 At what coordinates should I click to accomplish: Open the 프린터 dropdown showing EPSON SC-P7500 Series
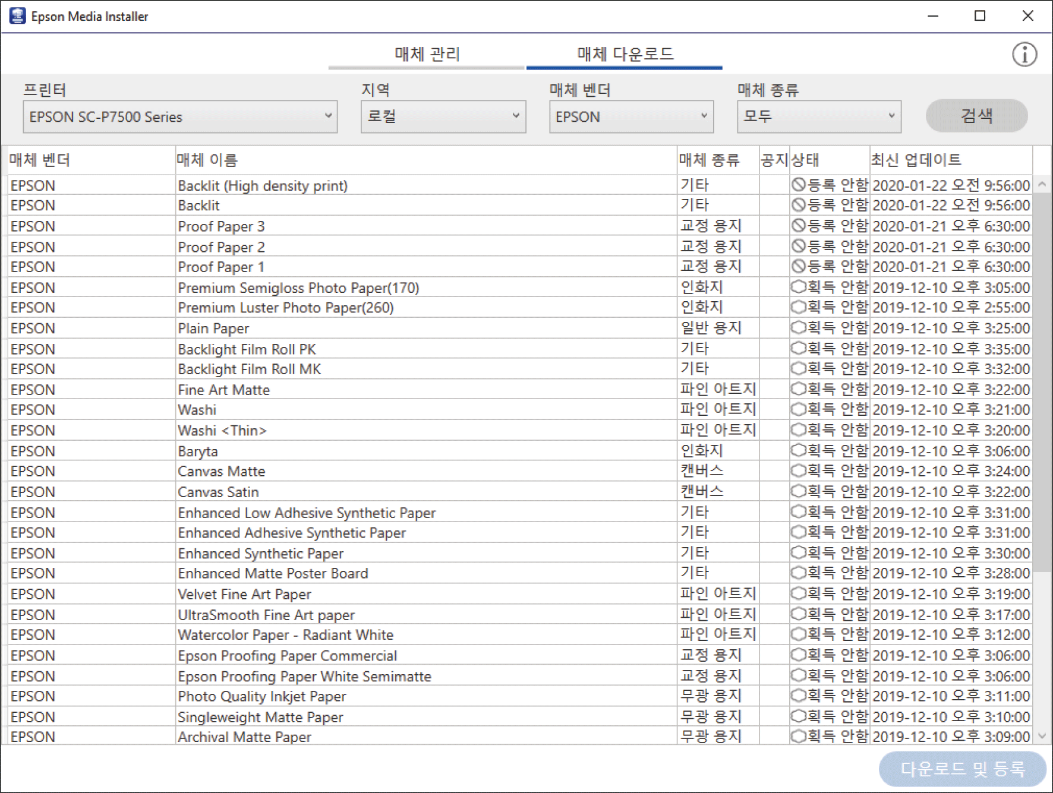[x=180, y=116]
